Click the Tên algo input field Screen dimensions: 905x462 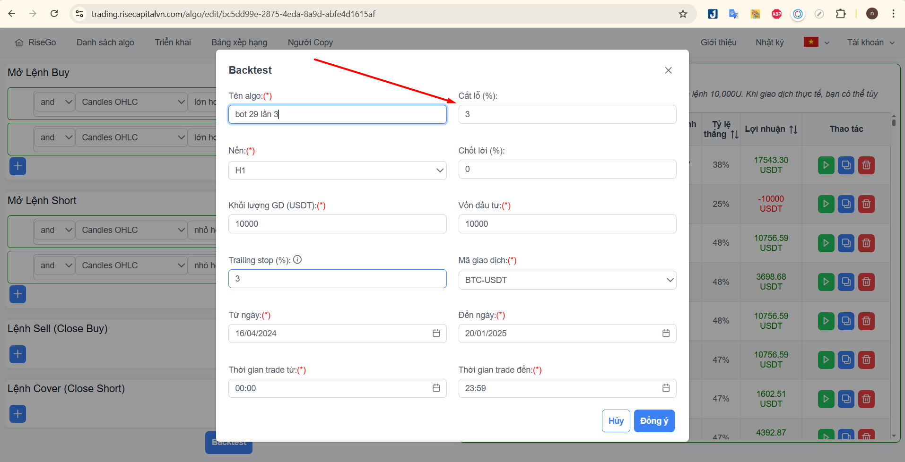pyautogui.click(x=338, y=114)
